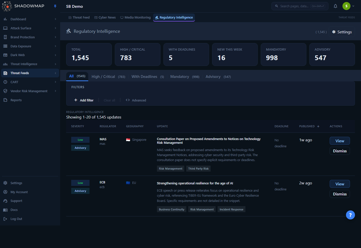Image resolution: width=361 pixels, height=248 pixels.
Task: Click the Singapore flag icon
Action: pos(128,140)
